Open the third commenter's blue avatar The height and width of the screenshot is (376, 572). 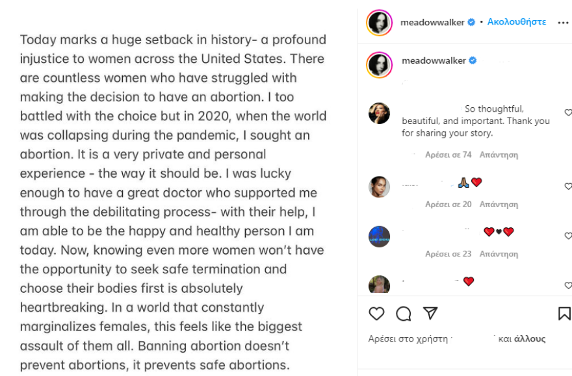[x=380, y=236]
